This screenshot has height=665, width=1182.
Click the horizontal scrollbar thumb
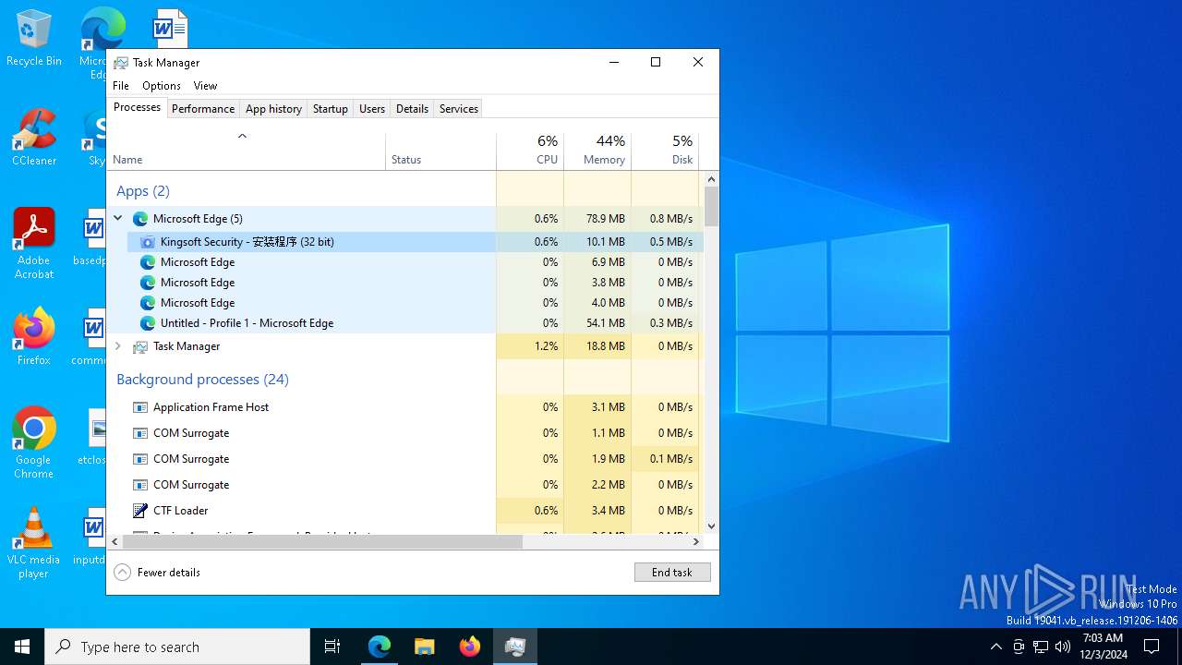[x=322, y=542]
